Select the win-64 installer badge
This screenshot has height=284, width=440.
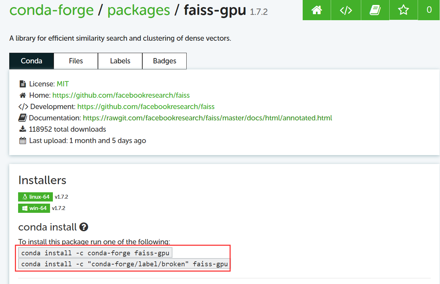pyautogui.click(x=34, y=208)
